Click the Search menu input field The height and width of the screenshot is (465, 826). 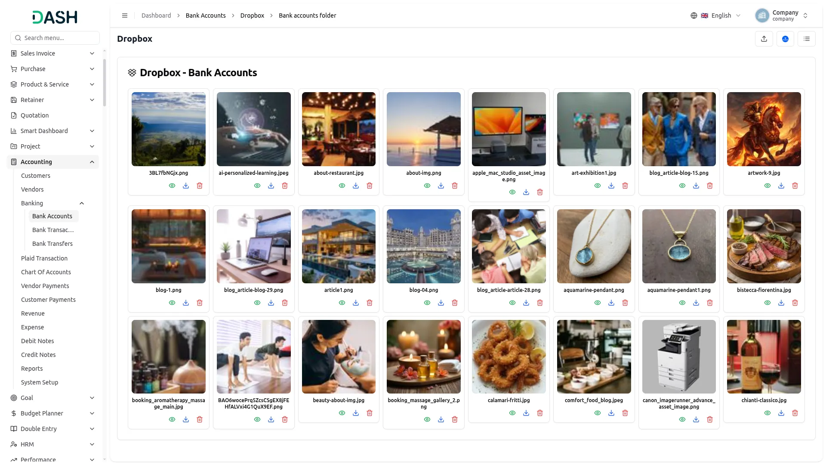55,38
